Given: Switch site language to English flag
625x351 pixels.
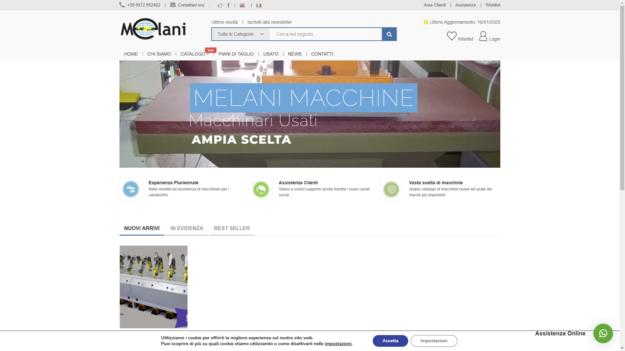Looking at the screenshot, I should point(242,5).
